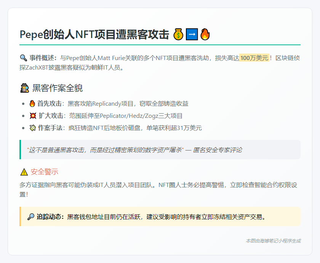Click the money bag emoji in title
320x263 pixels.
click(178, 34)
